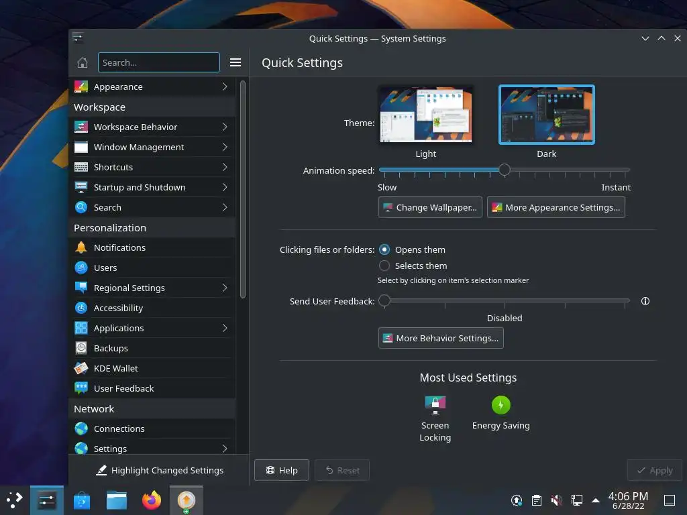Viewport: 687px width, 515px height.
Task: Click the Appearance category icon
Action: [x=81, y=87]
